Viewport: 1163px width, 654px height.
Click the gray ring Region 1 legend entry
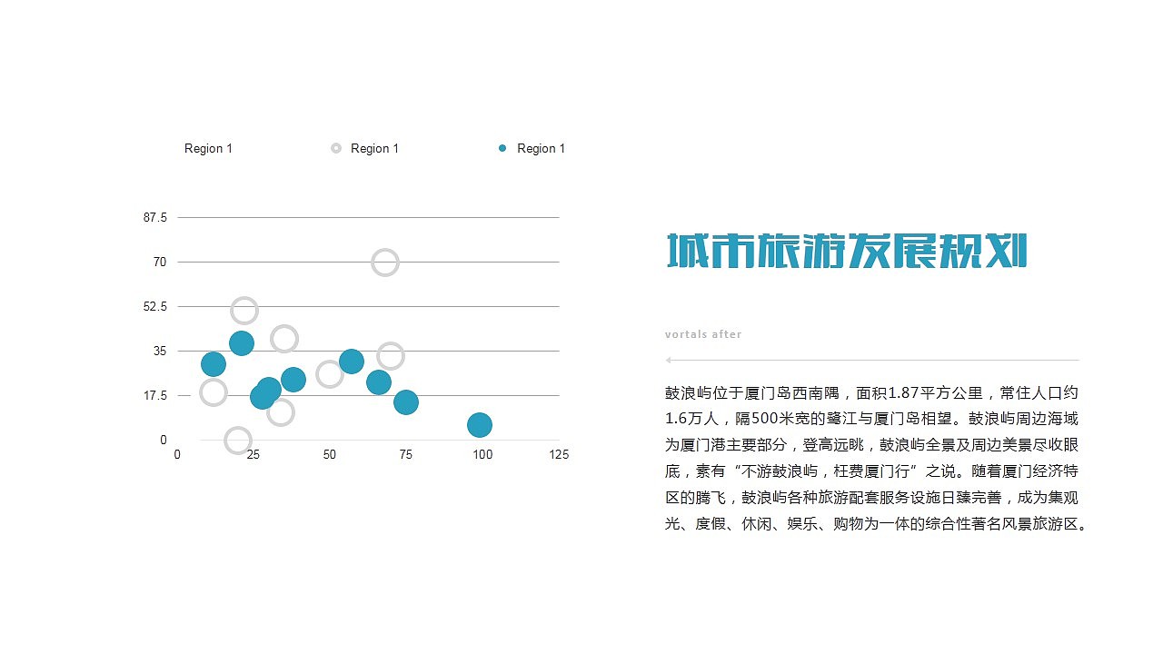(364, 148)
